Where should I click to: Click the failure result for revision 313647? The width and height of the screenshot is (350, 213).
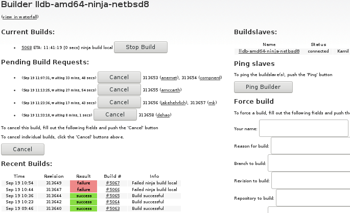click(83, 190)
